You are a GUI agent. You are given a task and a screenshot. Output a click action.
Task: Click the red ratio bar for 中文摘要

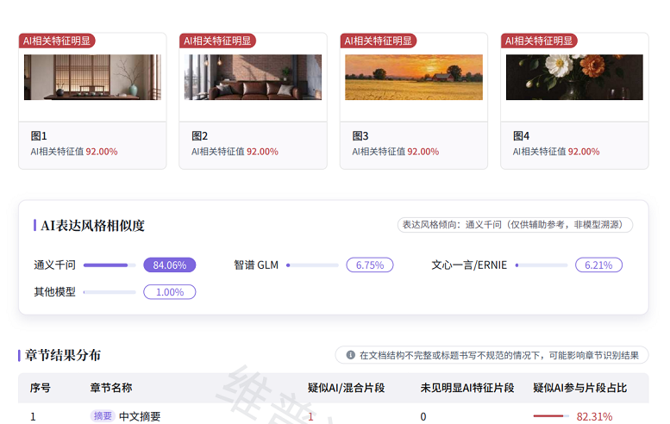click(551, 415)
